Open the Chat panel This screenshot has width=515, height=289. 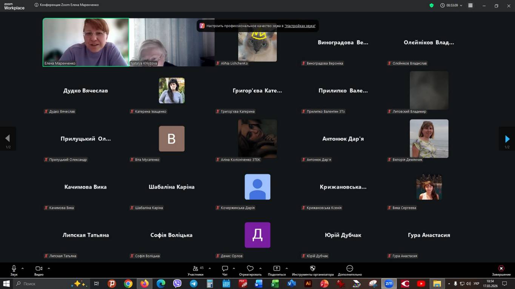[225, 269]
